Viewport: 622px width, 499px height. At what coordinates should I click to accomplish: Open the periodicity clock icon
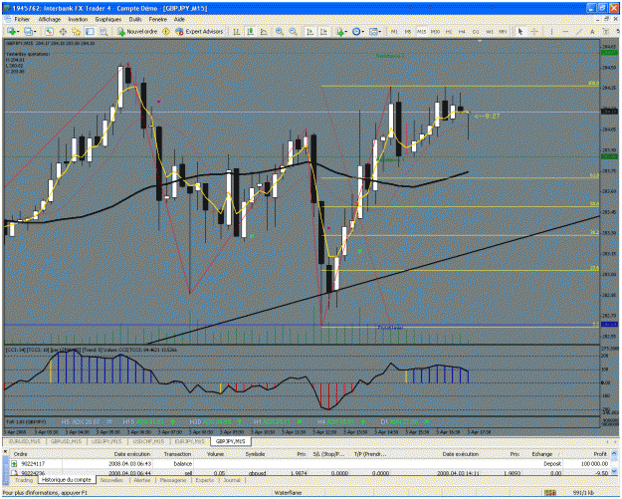tap(356, 31)
